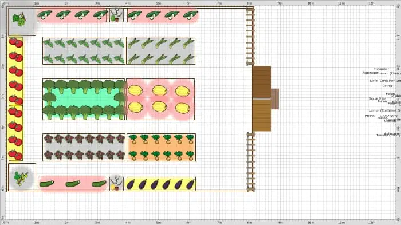Select the green grape vine in top-left corner bed
Viewport: 401px width, 225px height.
[19, 19]
